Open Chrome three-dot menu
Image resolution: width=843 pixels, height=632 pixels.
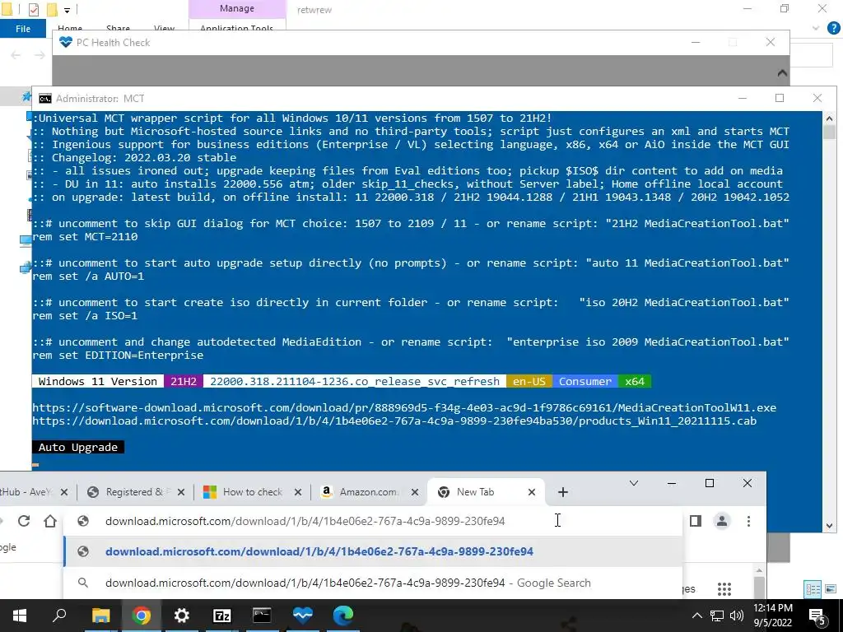(x=748, y=521)
